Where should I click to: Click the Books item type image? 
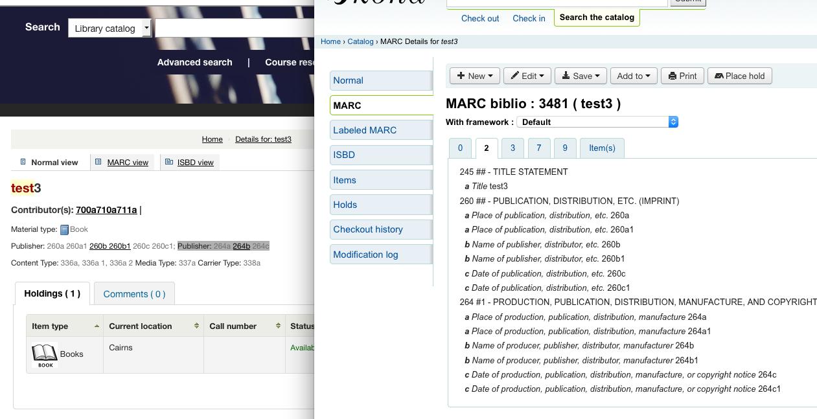point(45,355)
